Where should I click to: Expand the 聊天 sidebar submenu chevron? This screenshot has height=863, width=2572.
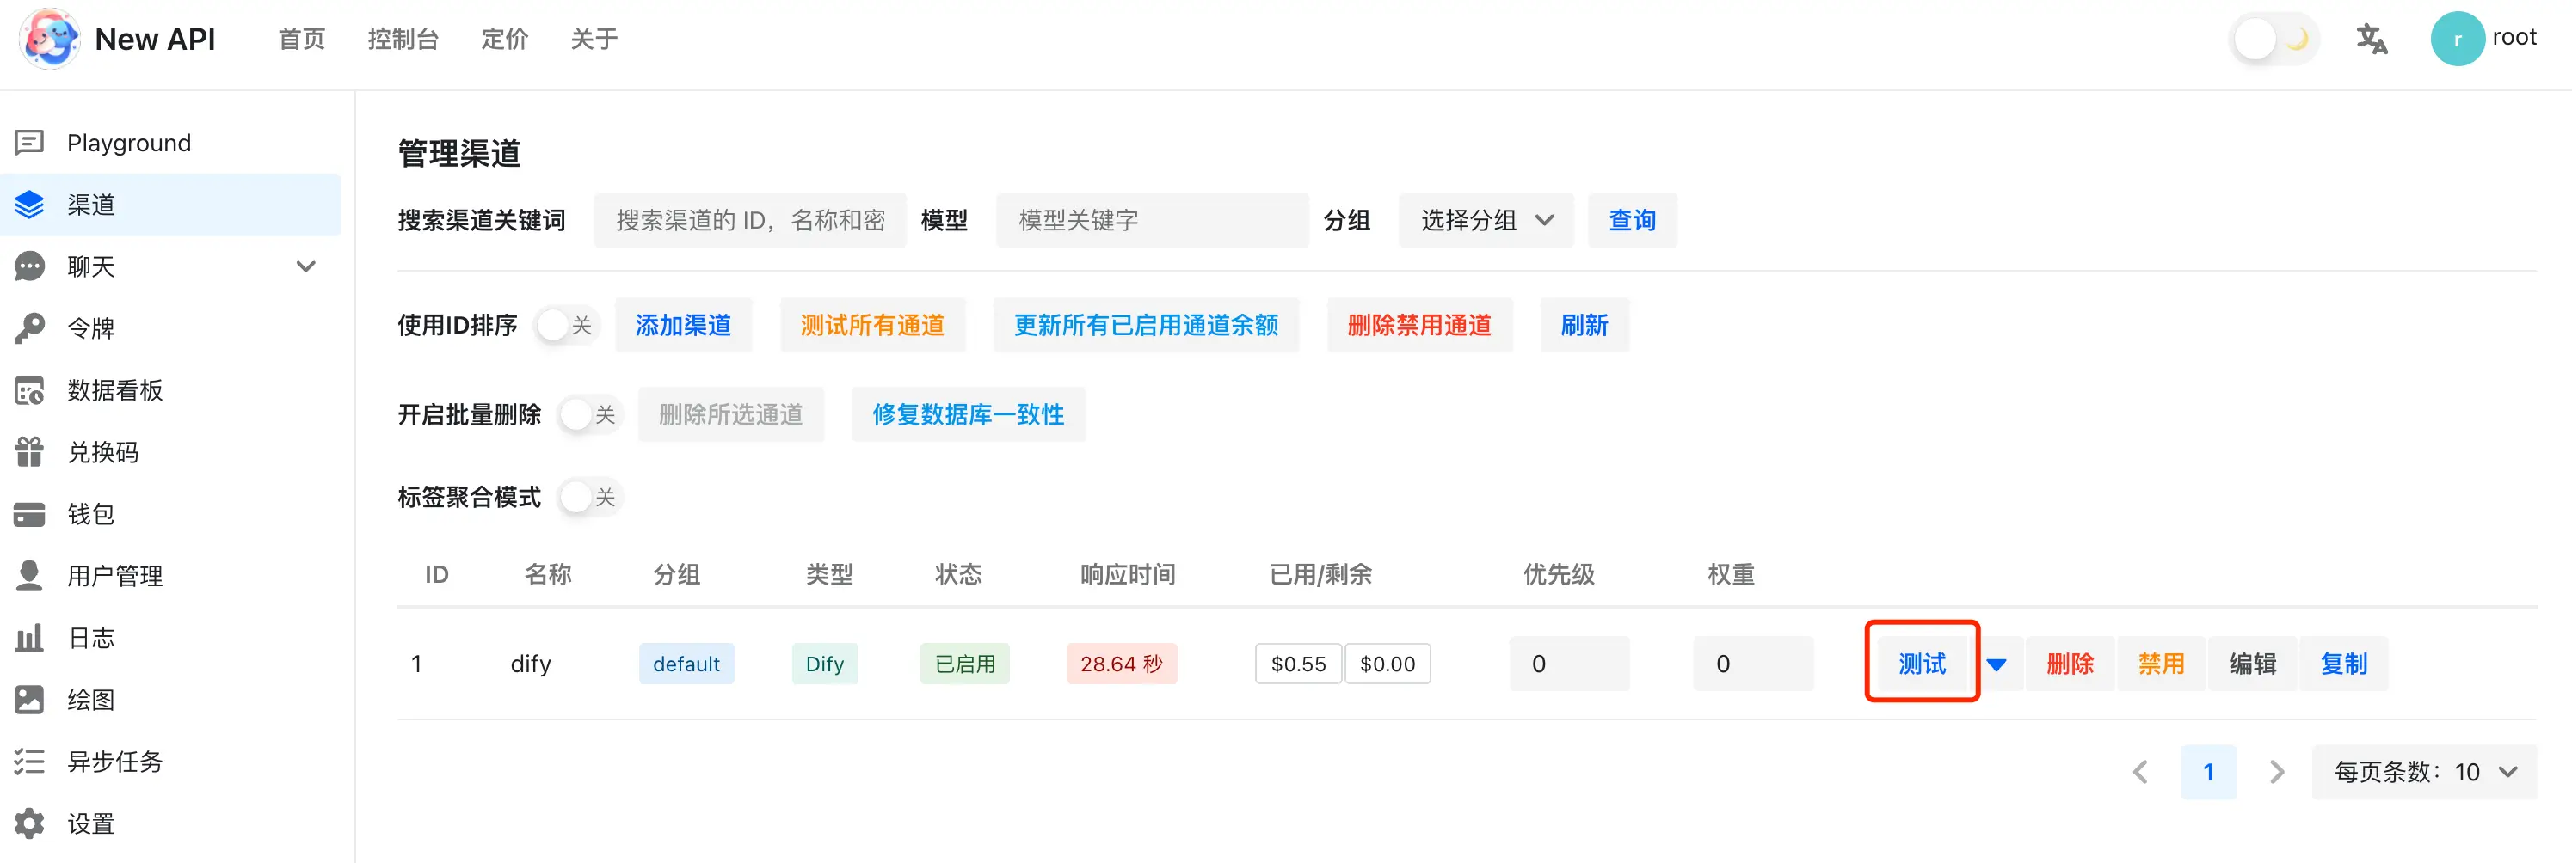pyautogui.click(x=305, y=266)
